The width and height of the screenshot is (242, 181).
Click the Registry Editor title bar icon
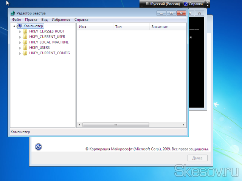pos(13,13)
